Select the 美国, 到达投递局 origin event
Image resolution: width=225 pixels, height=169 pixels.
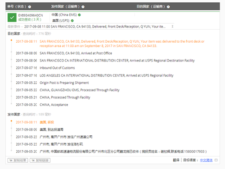pyautogui.click(x=40, y=129)
